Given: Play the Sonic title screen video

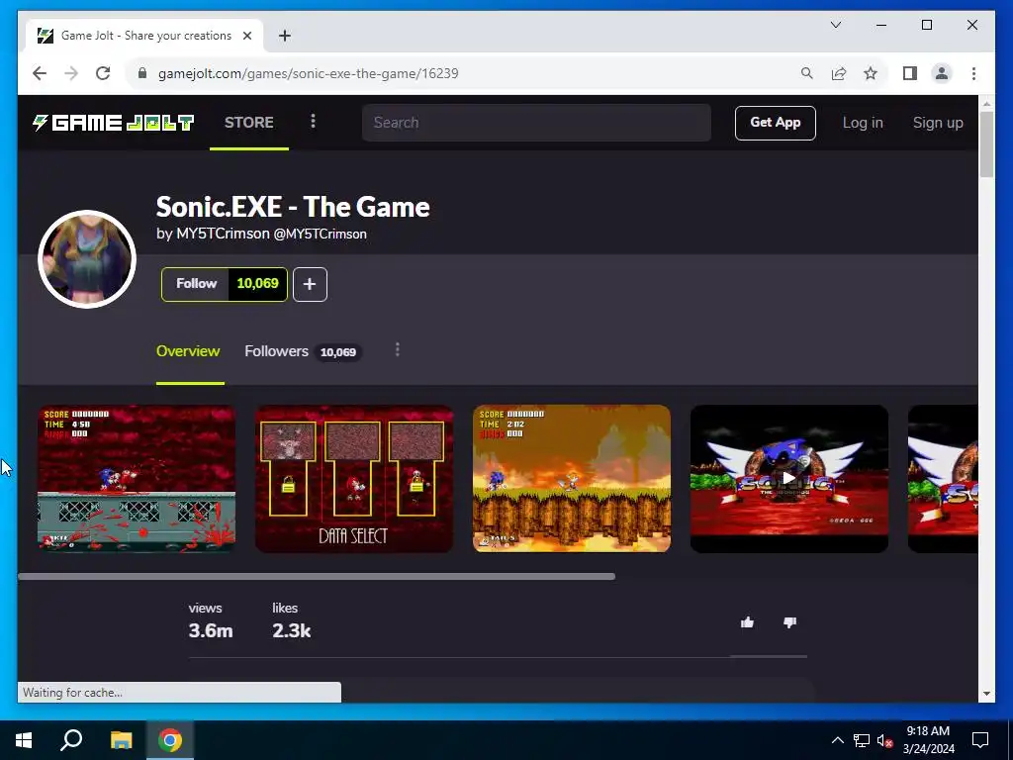Looking at the screenshot, I should (x=788, y=479).
